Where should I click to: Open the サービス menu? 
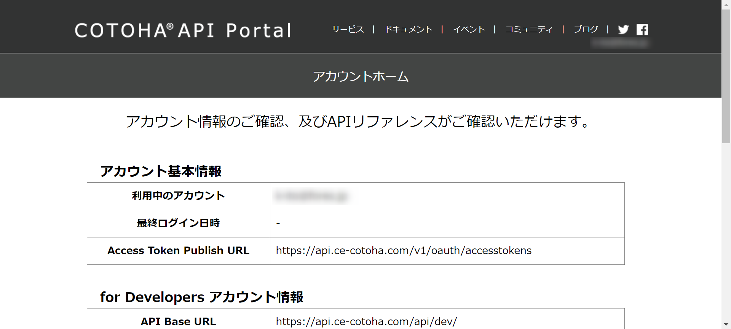coord(348,30)
